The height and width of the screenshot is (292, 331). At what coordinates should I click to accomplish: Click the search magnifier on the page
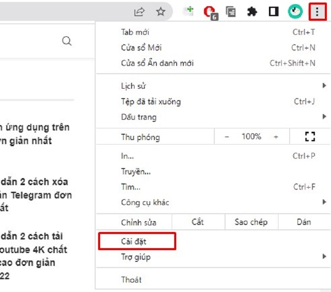pos(67,41)
